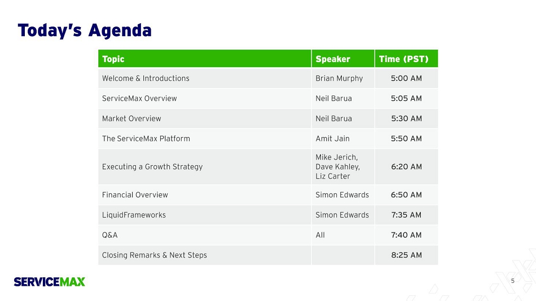Select the Liz Carter speaker name
This screenshot has height=301, width=536.
(x=333, y=176)
